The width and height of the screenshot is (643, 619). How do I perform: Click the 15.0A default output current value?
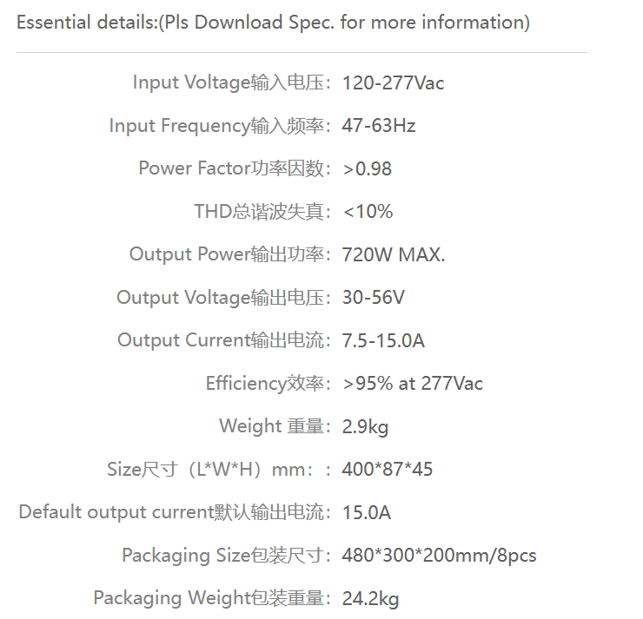366,513
